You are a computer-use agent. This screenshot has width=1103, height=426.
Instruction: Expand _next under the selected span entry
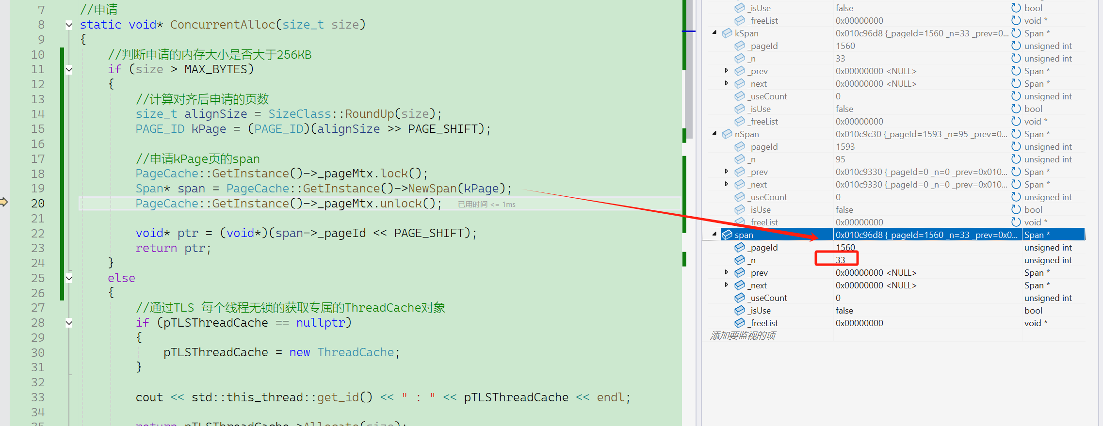pyautogui.click(x=726, y=285)
